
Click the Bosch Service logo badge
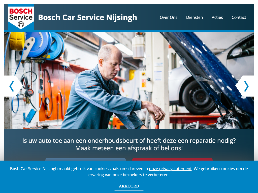(x=21, y=17)
